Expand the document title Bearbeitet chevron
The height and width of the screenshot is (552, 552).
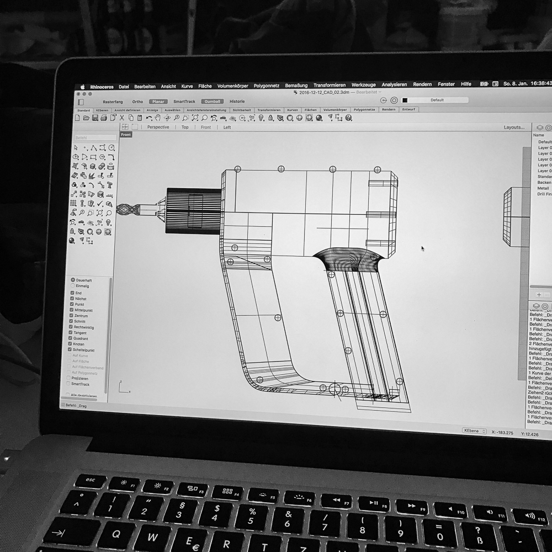pos(379,93)
